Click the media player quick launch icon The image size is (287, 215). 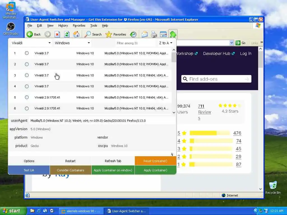(52, 211)
